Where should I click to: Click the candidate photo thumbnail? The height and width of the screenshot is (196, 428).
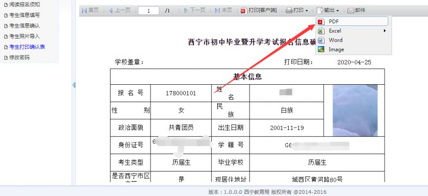point(355,110)
